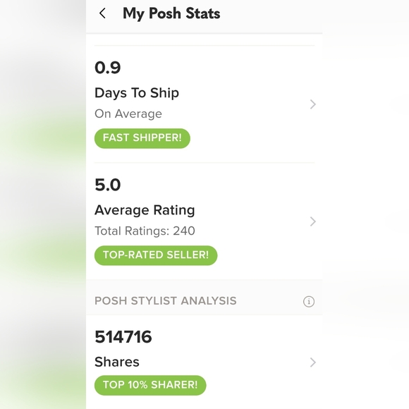Tap POSH STYLIST ANALYSIS section header
The image size is (409, 409).
point(166,300)
